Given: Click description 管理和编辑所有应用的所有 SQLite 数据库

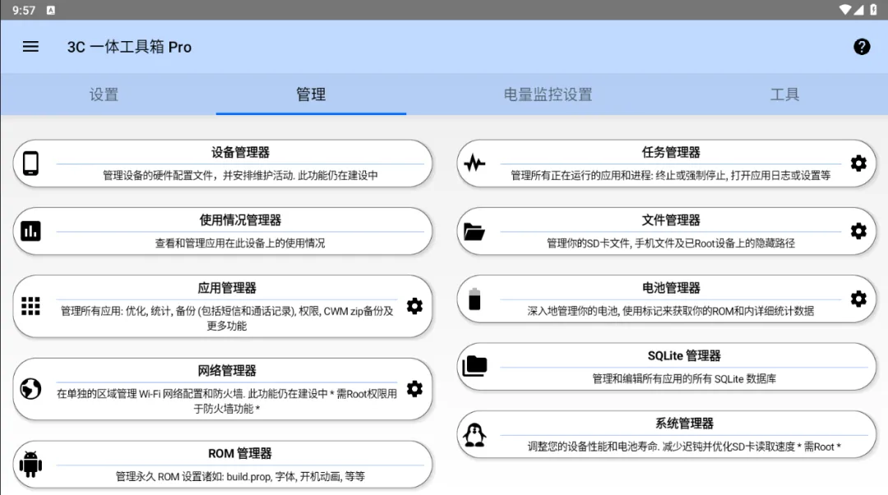Looking at the screenshot, I should point(684,379).
